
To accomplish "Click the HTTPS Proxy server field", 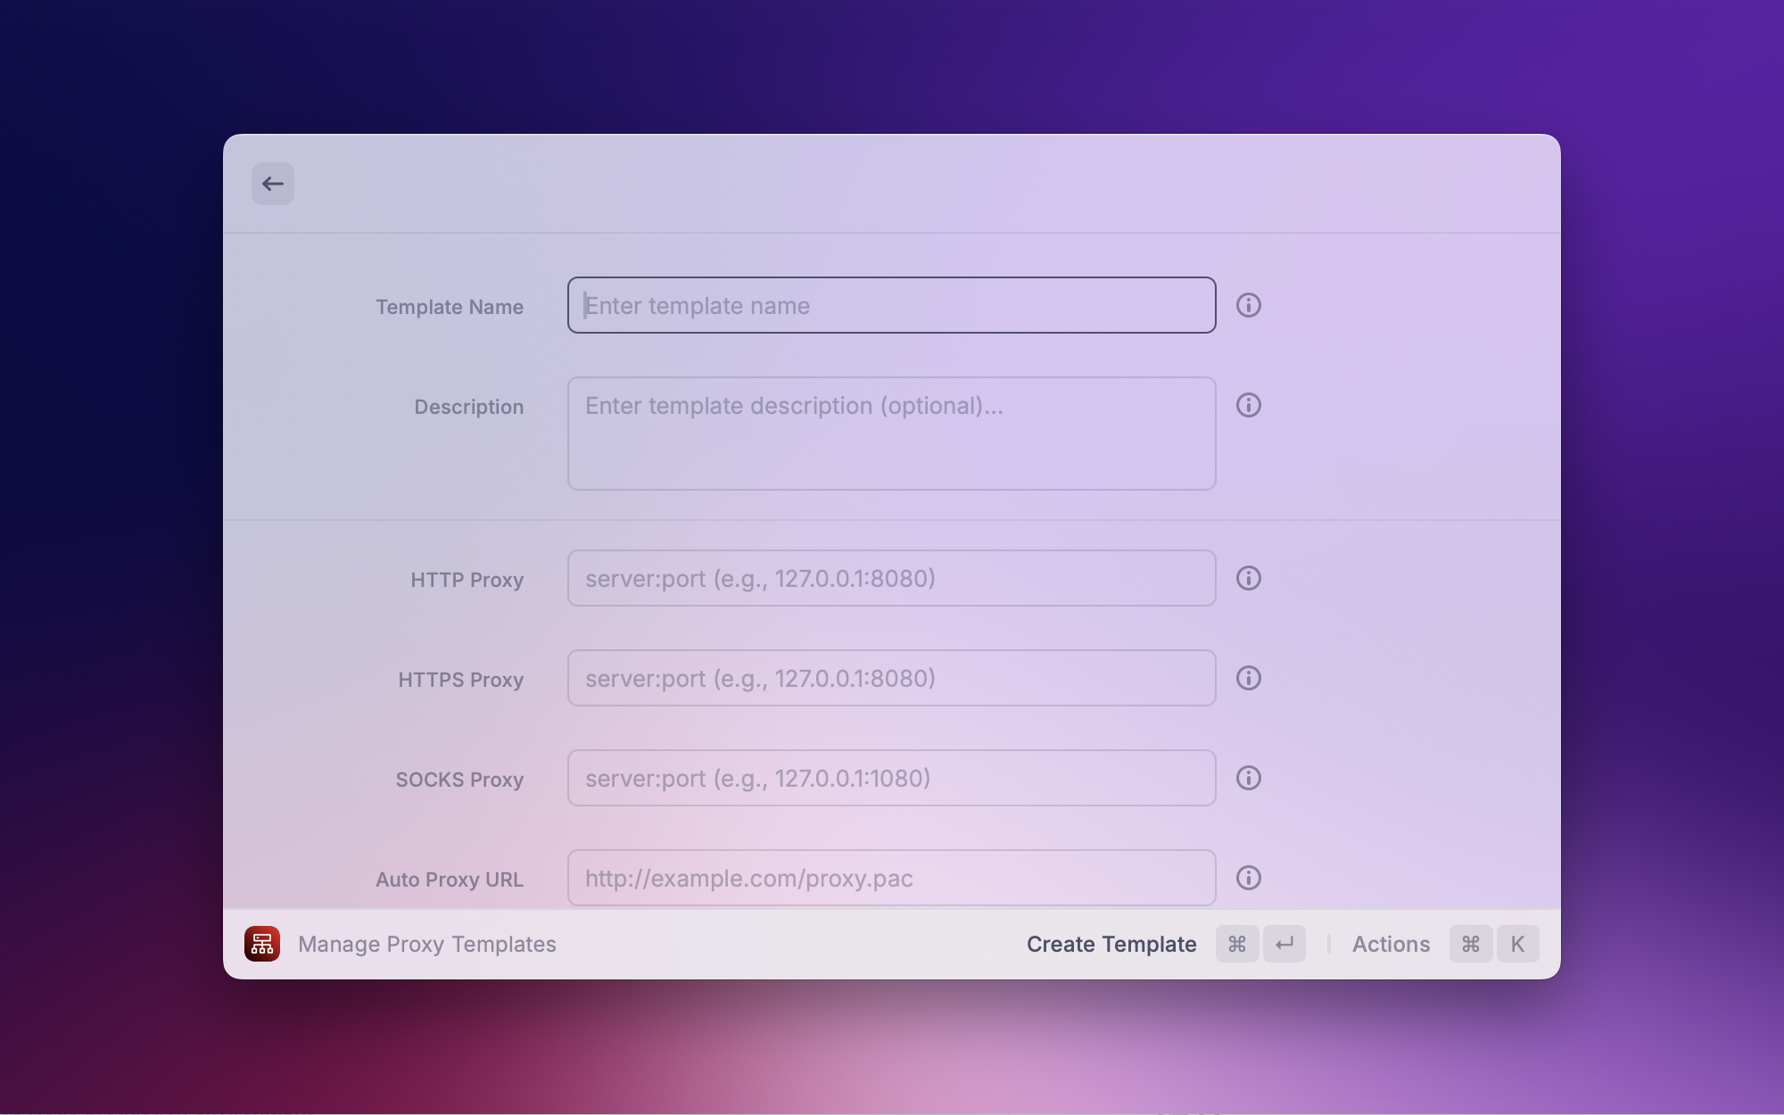I will coord(890,678).
